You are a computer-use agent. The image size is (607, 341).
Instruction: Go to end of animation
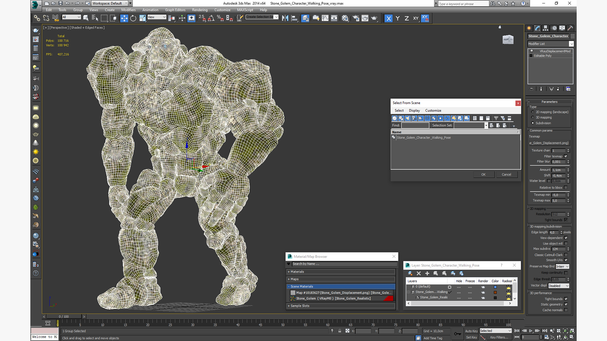tap(544, 331)
